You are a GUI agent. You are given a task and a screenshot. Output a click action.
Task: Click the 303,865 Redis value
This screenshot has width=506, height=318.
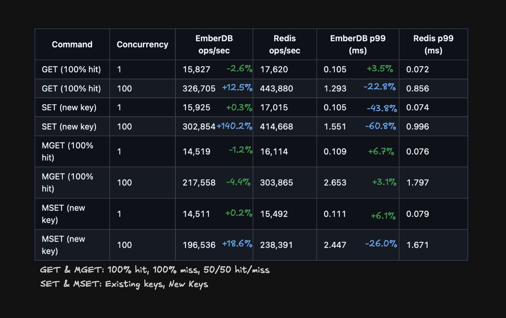(277, 183)
